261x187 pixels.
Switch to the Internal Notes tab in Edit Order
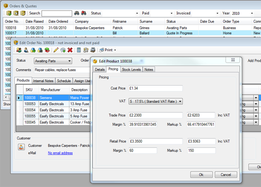[x=43, y=81]
